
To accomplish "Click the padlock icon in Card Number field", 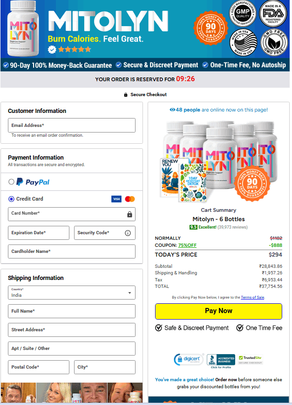I will point(129,214).
